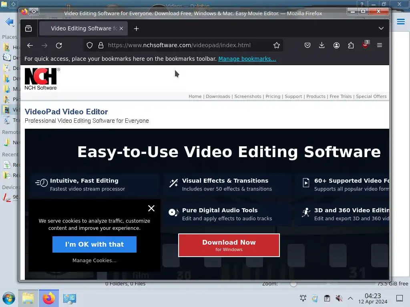
Task: Click the magic wand effects icon
Action: point(173,183)
